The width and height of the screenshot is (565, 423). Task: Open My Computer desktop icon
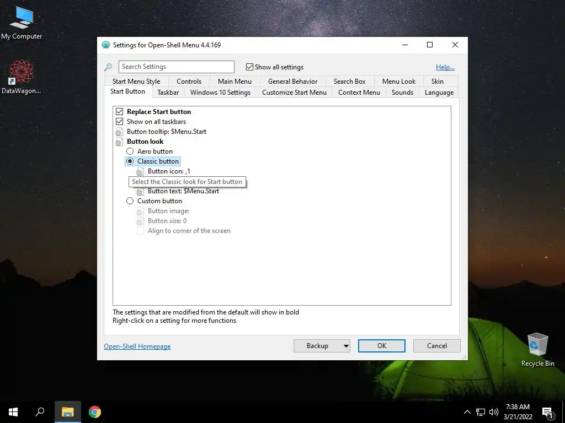click(22, 23)
